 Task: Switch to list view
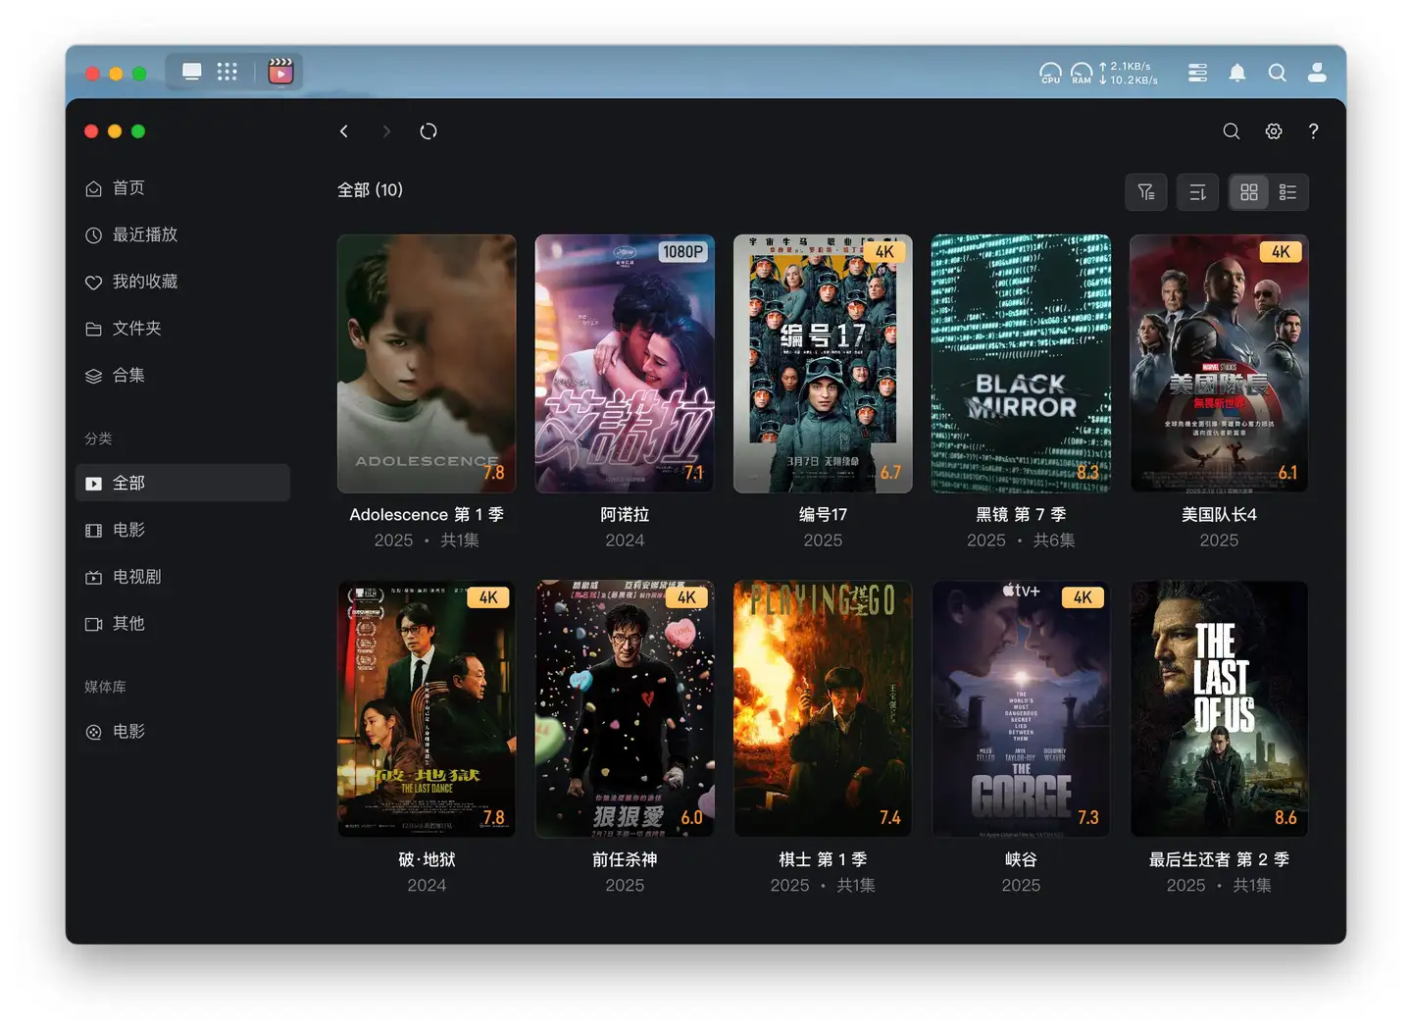pos(1288,192)
